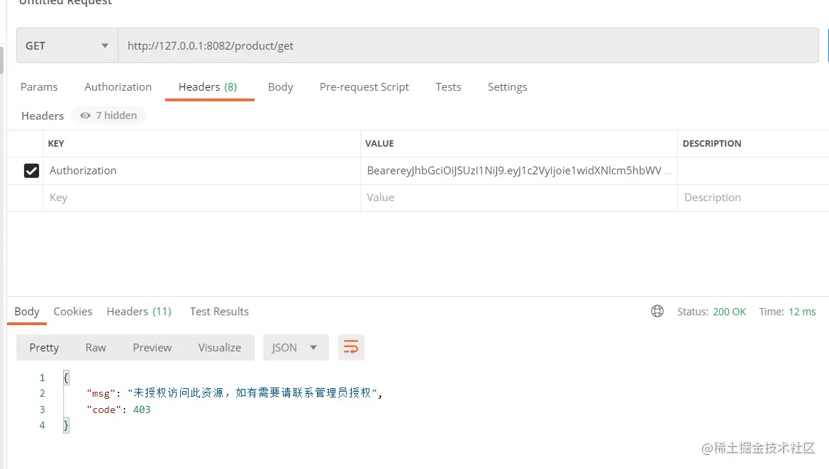Open the Test Results tab
The width and height of the screenshot is (829, 469).
coord(219,312)
